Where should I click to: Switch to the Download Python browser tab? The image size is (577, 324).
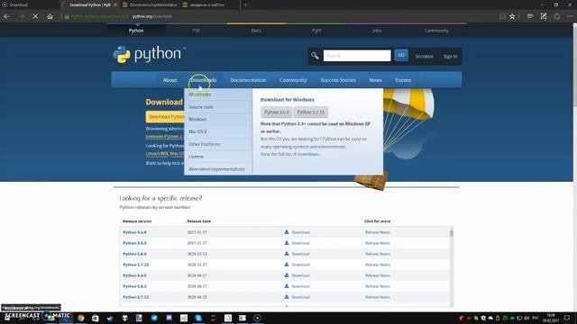click(x=90, y=4)
